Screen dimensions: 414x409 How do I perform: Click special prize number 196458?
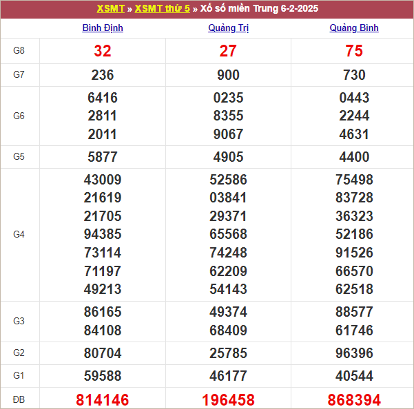(x=228, y=400)
